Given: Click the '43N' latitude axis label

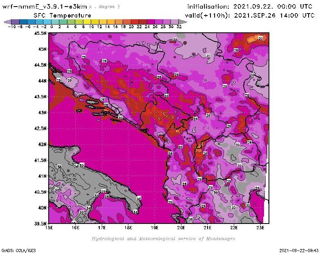Looking at the screenshot, I should pos(42,113).
